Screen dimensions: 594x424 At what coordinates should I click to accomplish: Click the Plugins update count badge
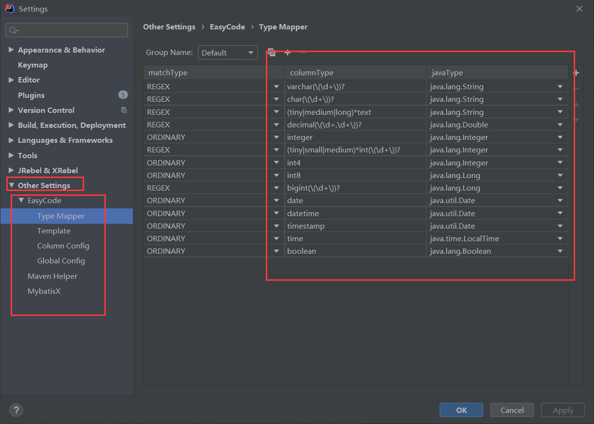pos(123,95)
